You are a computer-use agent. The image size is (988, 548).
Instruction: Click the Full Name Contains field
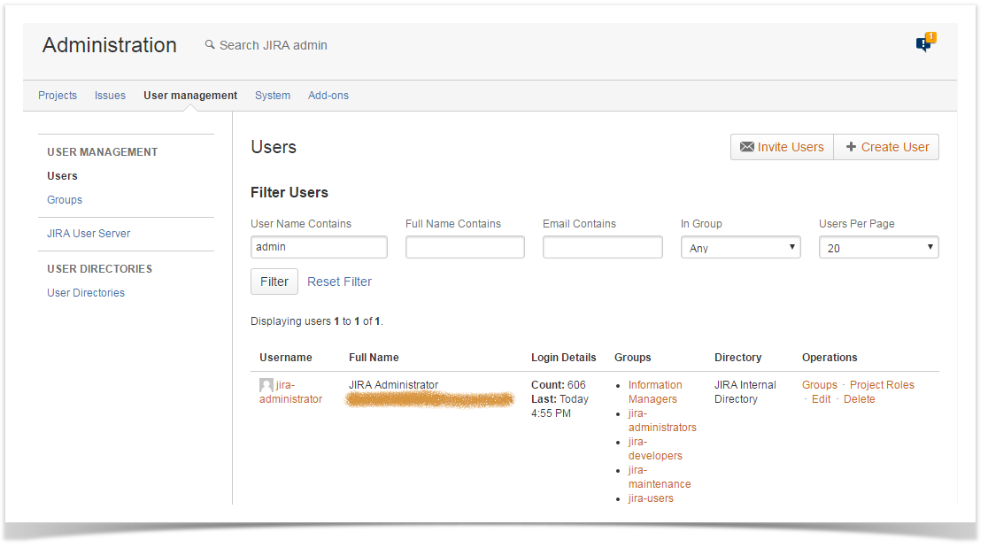(x=465, y=248)
